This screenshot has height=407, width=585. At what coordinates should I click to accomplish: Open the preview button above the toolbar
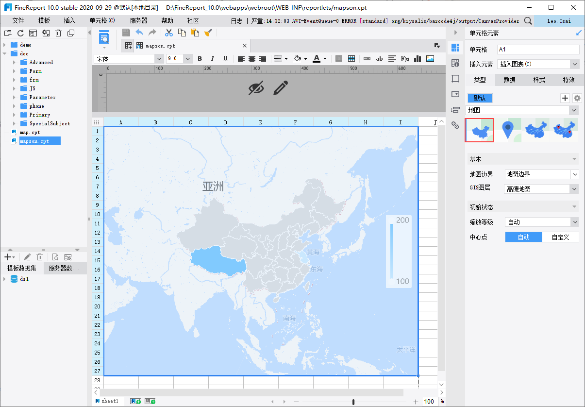tap(104, 38)
